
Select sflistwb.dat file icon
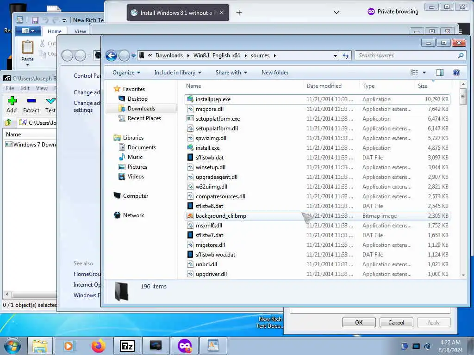pos(190,157)
